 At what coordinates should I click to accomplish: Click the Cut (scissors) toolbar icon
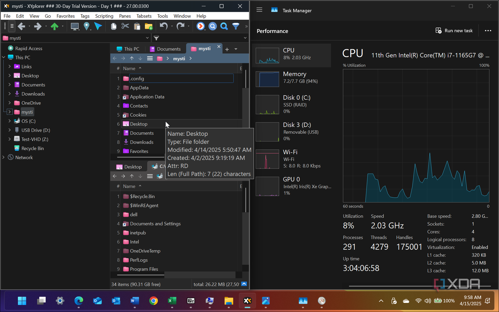point(125,26)
